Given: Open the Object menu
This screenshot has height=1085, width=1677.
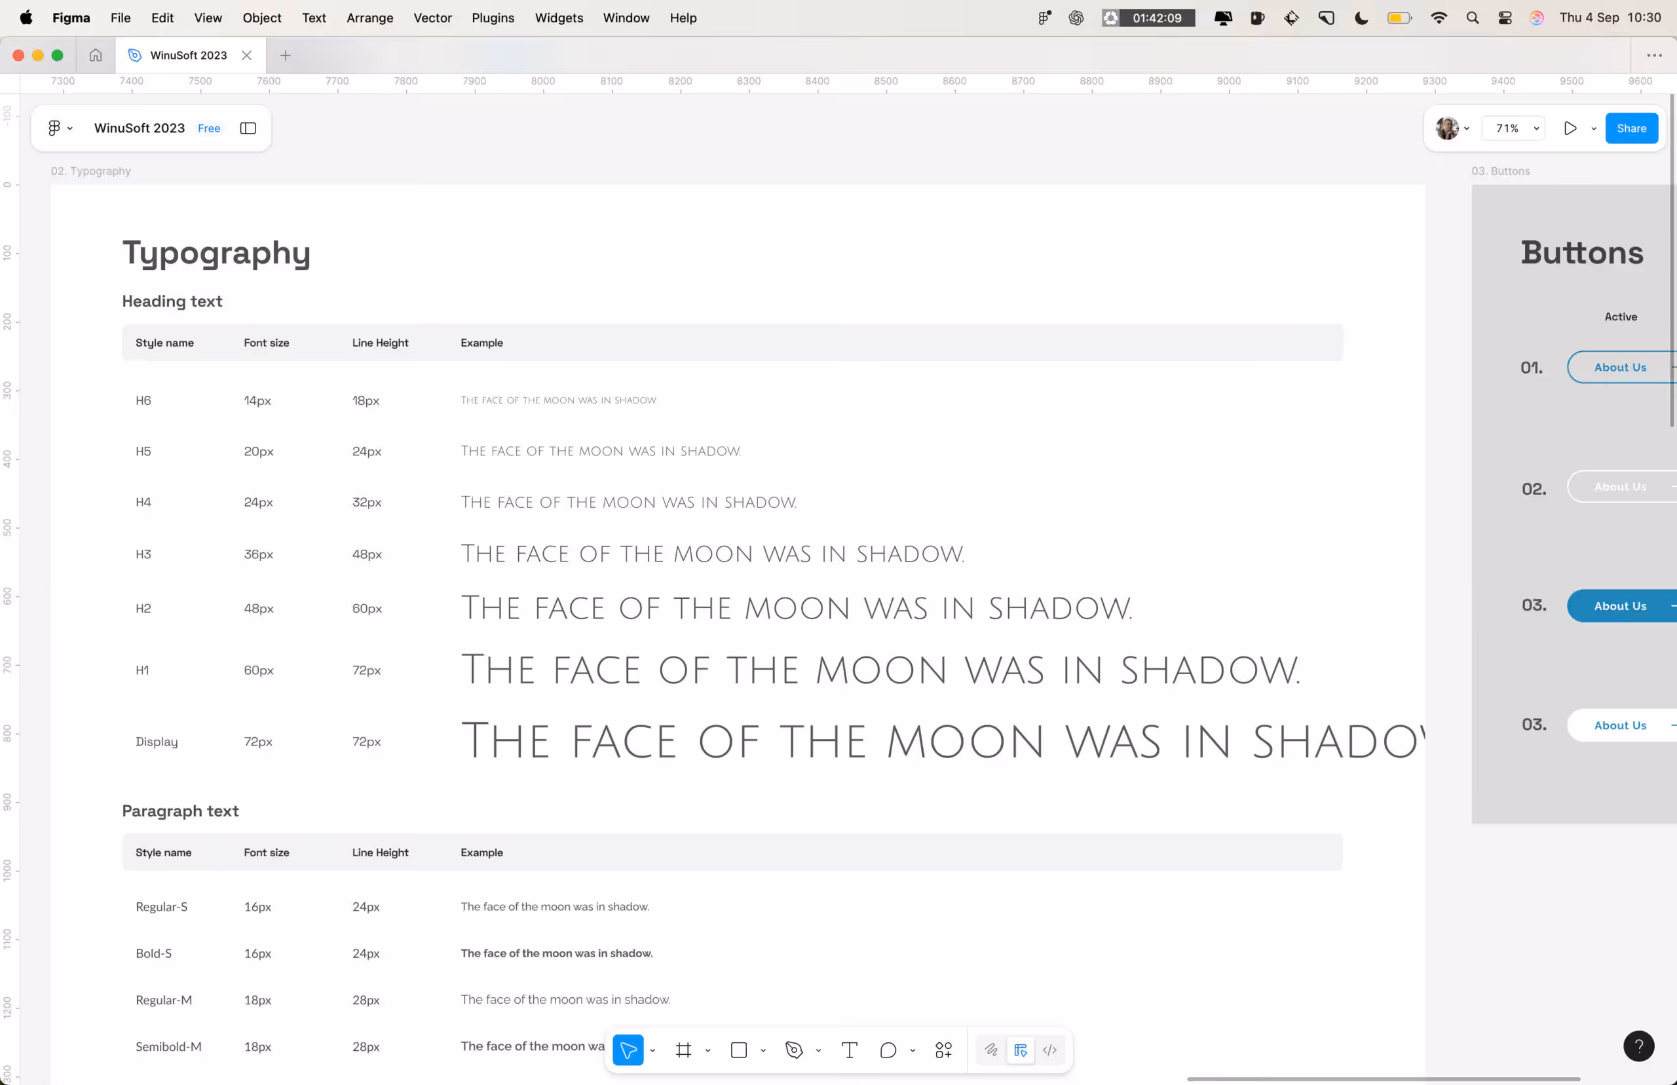Looking at the screenshot, I should click(261, 18).
